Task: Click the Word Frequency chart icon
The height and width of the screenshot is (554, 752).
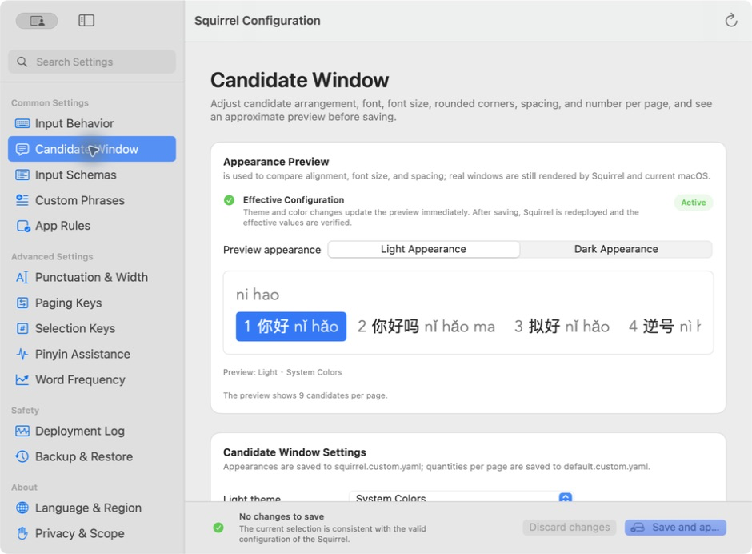Action: 22,379
